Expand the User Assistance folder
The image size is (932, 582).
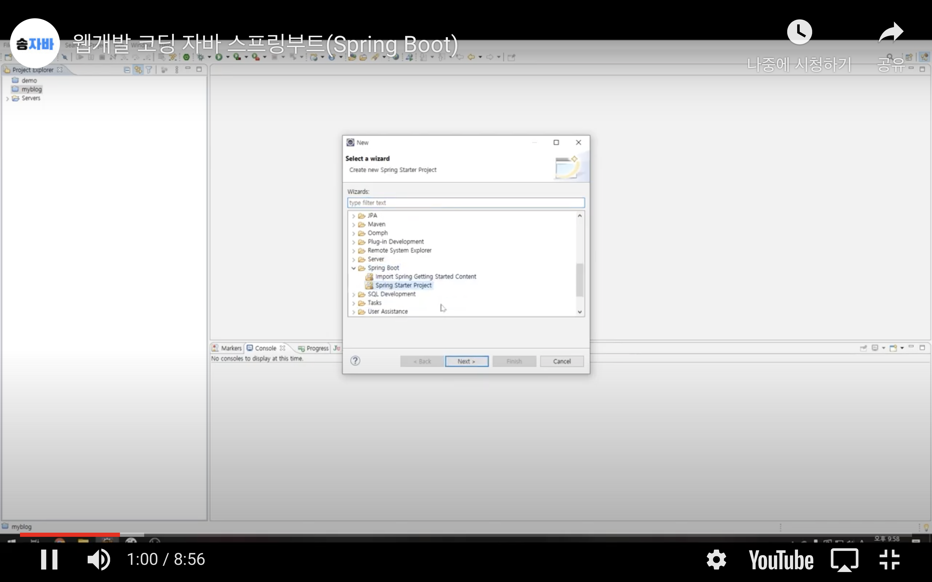click(354, 312)
